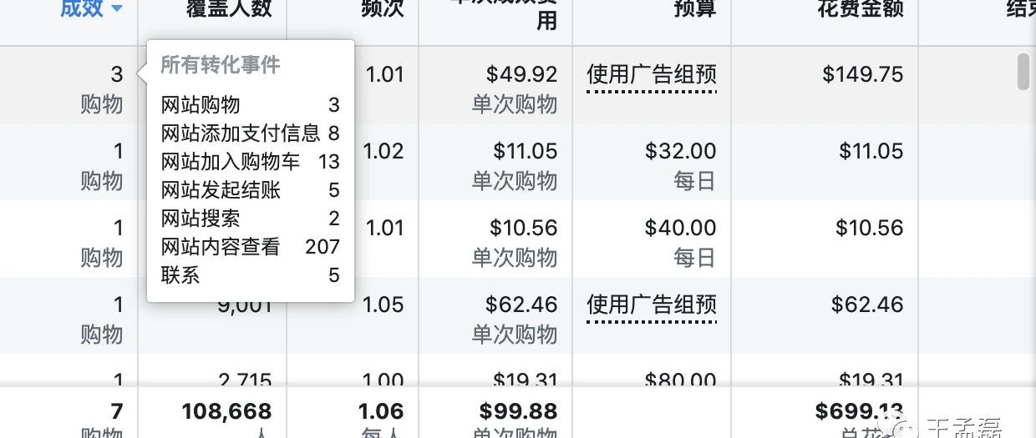Click the vertical scrollbar thumb
This screenshot has height=438, width=1036.
(x=1023, y=71)
